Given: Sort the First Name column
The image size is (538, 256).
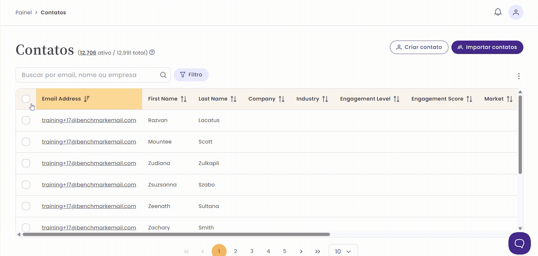Looking at the screenshot, I should (184, 99).
